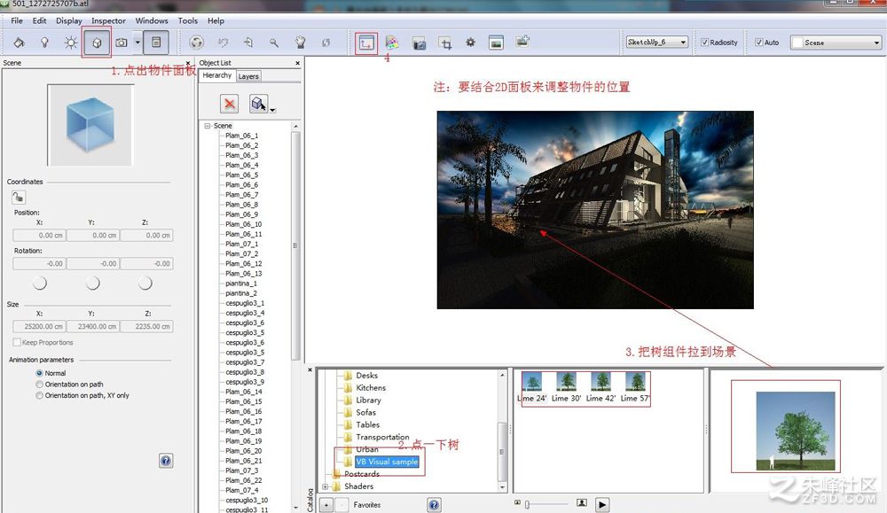Image resolution: width=887 pixels, height=513 pixels.
Task: Select Plam_06_1 in the object list
Action: (x=241, y=136)
